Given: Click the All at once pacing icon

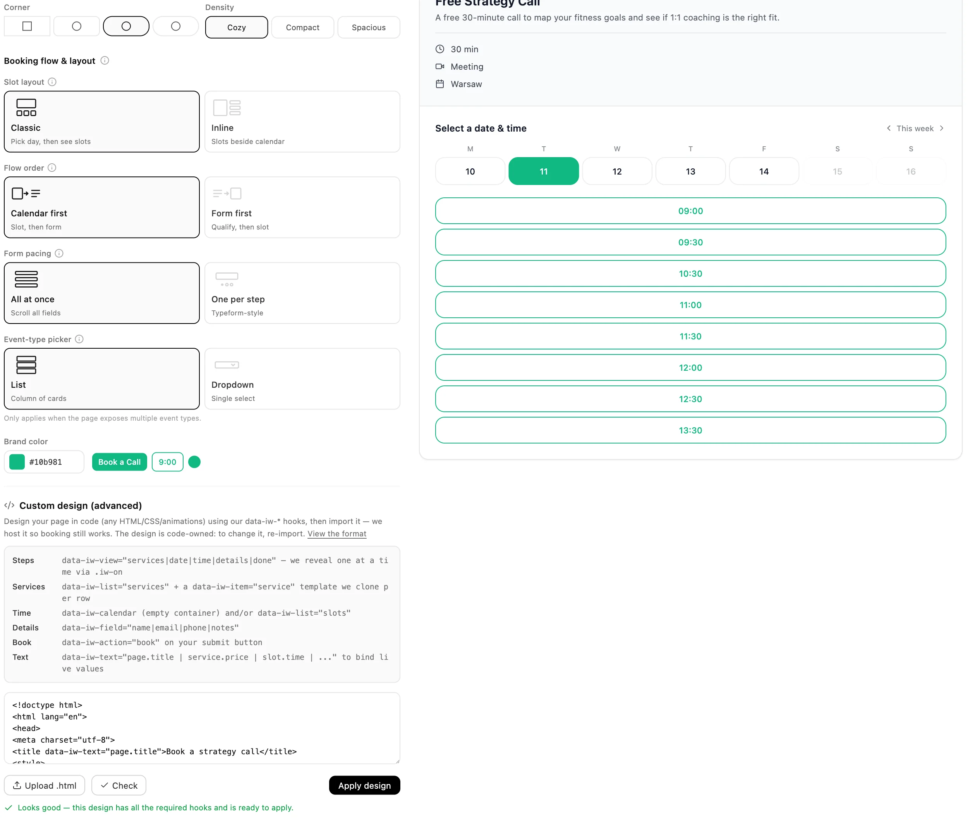Looking at the screenshot, I should (26, 279).
